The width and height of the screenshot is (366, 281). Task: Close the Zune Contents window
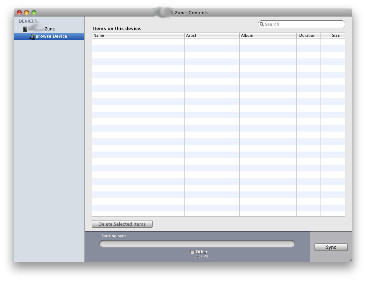(x=19, y=13)
